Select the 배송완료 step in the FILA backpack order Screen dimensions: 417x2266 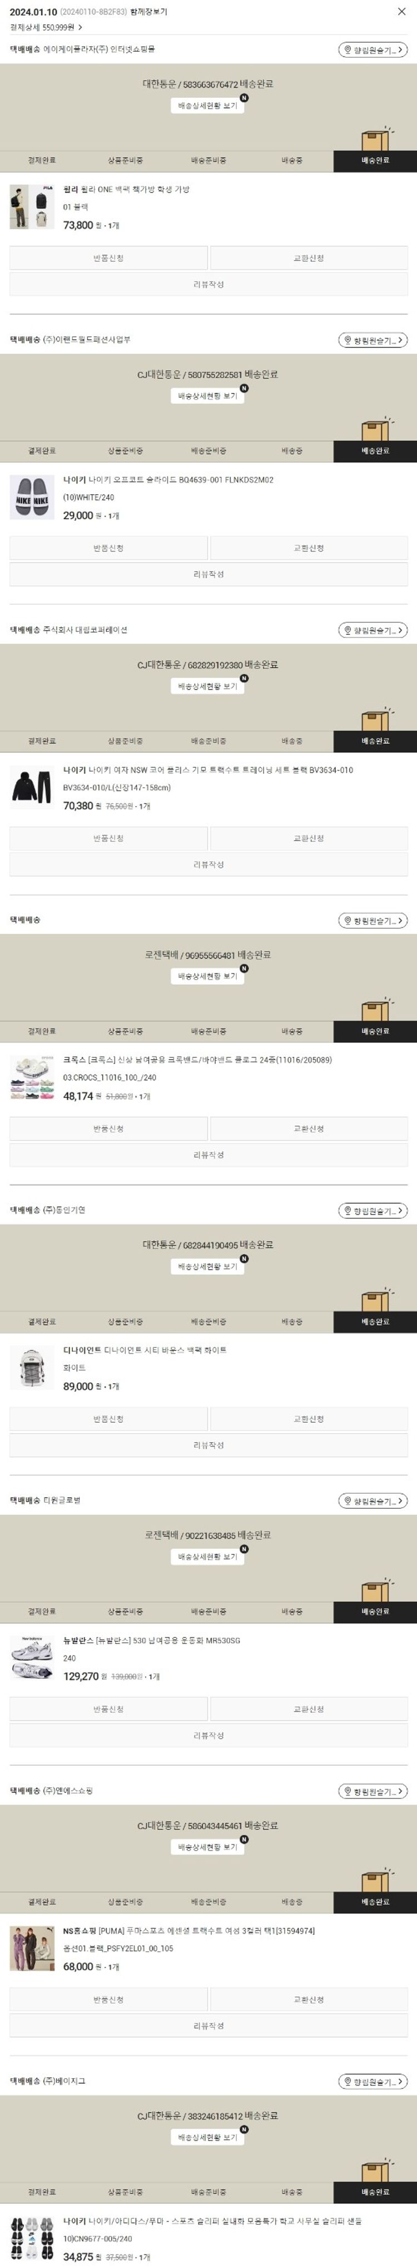pos(375,161)
